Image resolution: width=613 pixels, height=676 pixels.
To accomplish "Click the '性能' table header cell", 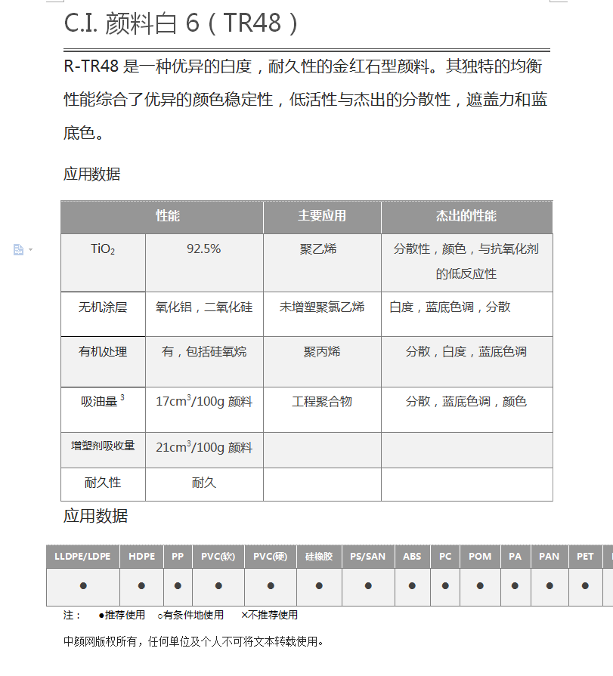I will coord(167,216).
